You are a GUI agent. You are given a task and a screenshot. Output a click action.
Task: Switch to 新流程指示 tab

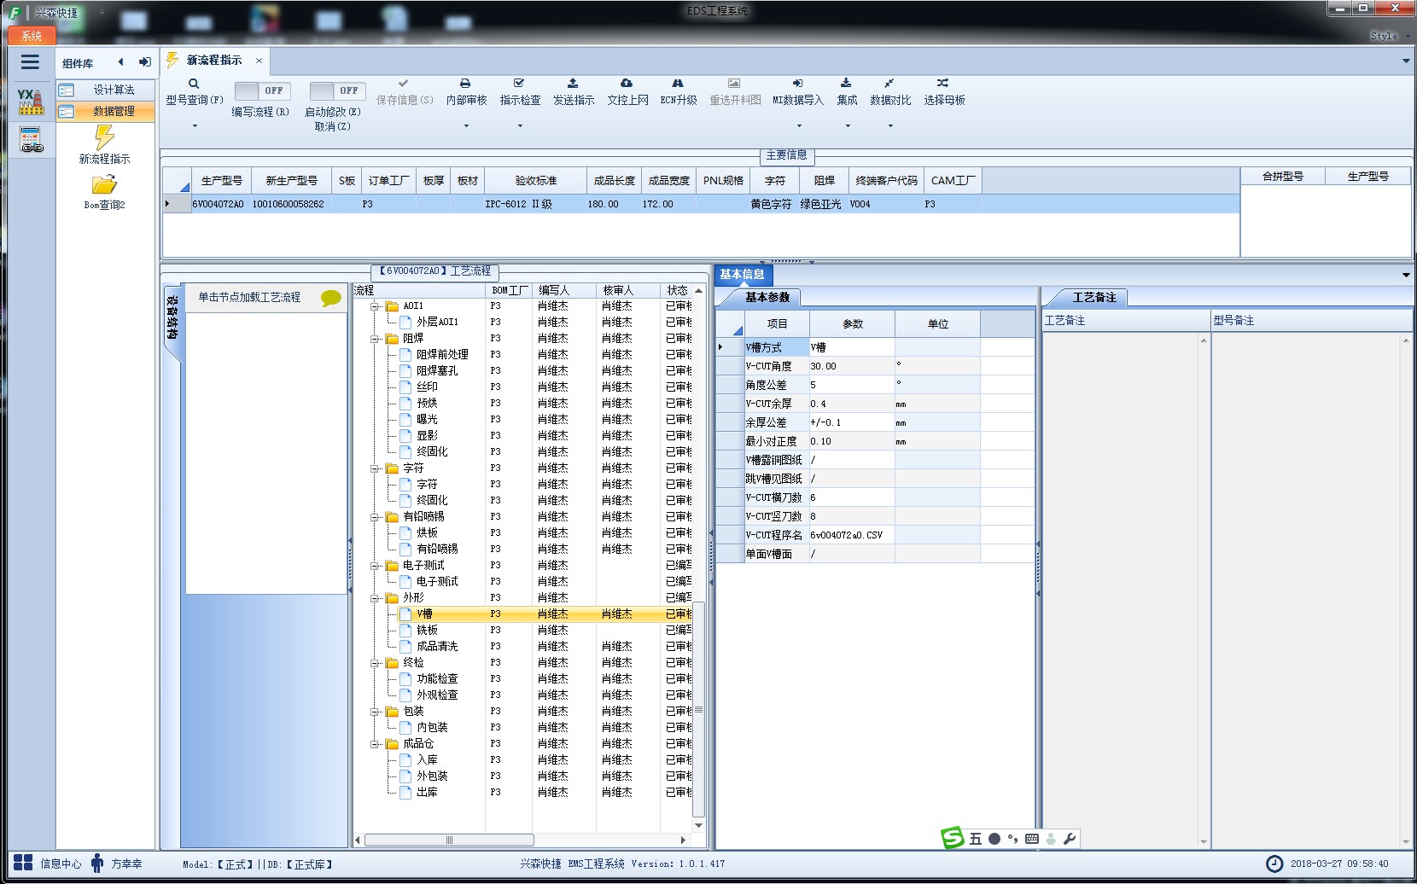[214, 61]
